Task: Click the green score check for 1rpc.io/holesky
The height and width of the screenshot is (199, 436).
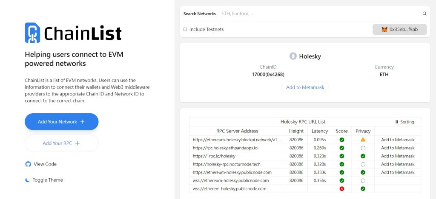Action: coord(341,156)
